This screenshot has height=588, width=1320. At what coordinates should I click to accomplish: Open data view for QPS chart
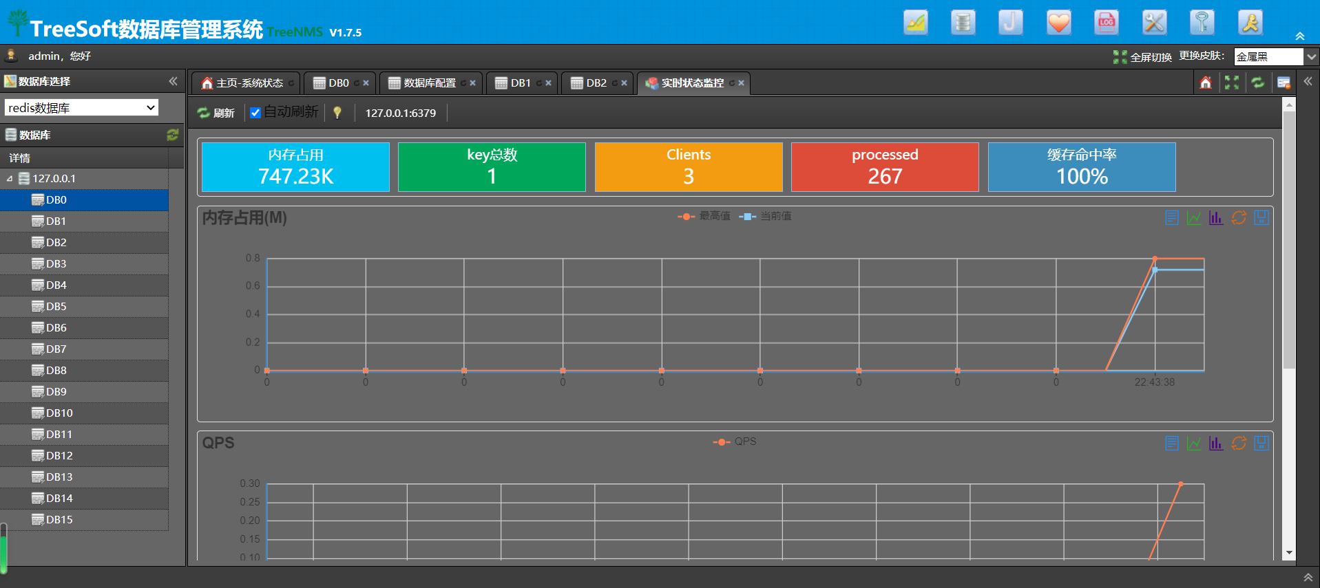(1171, 443)
